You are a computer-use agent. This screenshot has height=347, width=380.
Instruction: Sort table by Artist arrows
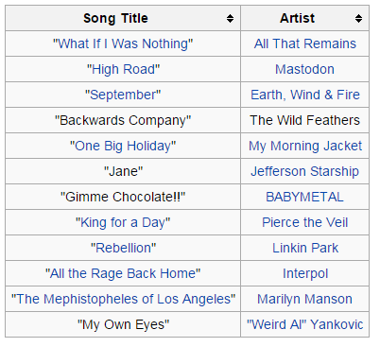pyautogui.click(x=358, y=18)
